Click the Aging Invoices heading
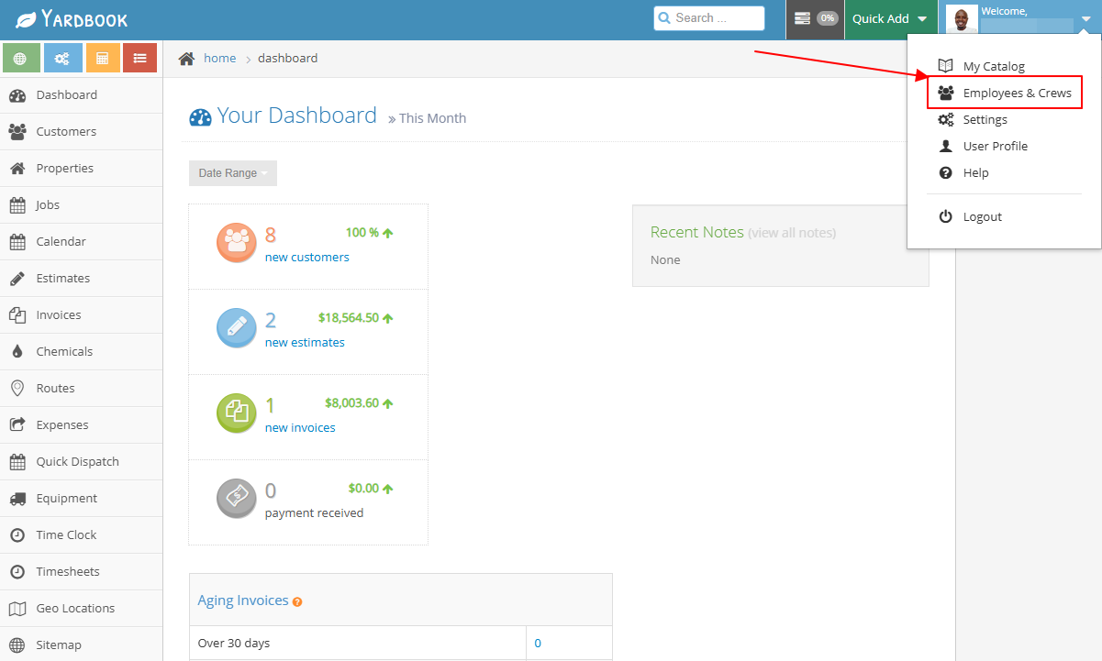This screenshot has width=1102, height=661. coord(243,600)
